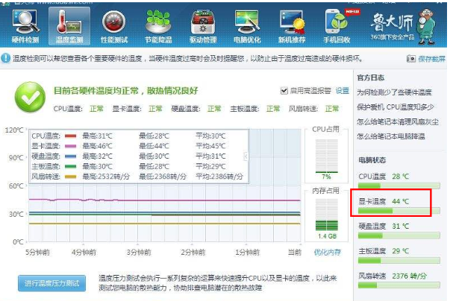
Task: Click the CPU温度 red legend swatch
Action: 71,136
